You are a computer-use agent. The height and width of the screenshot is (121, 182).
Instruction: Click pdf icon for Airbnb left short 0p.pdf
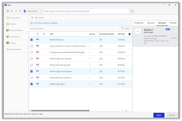37,65
